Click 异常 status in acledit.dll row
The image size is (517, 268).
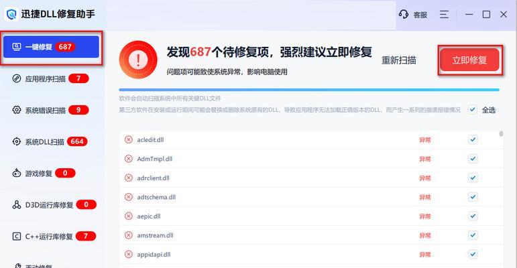tap(425, 140)
